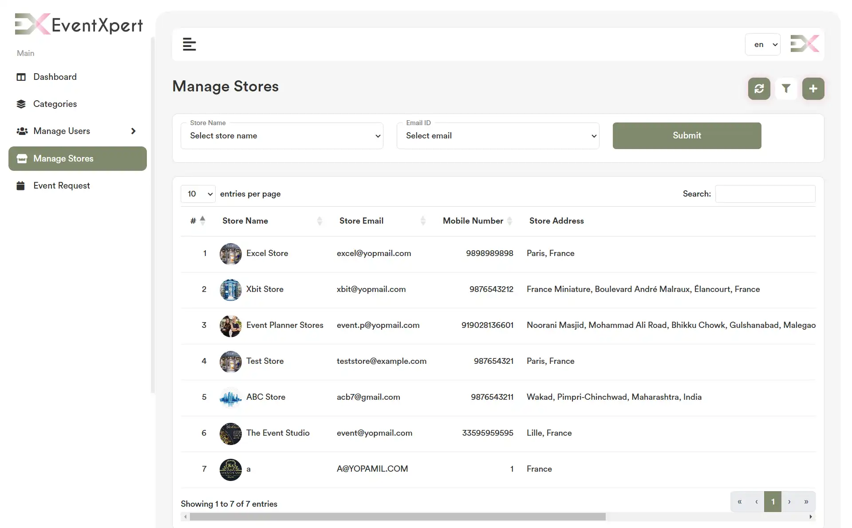Click the hamburger menu icon in the header
The height and width of the screenshot is (528, 852).
[x=189, y=44]
